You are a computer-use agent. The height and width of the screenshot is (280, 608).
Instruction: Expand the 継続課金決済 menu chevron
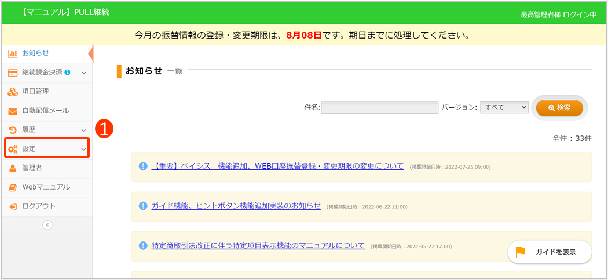[84, 73]
